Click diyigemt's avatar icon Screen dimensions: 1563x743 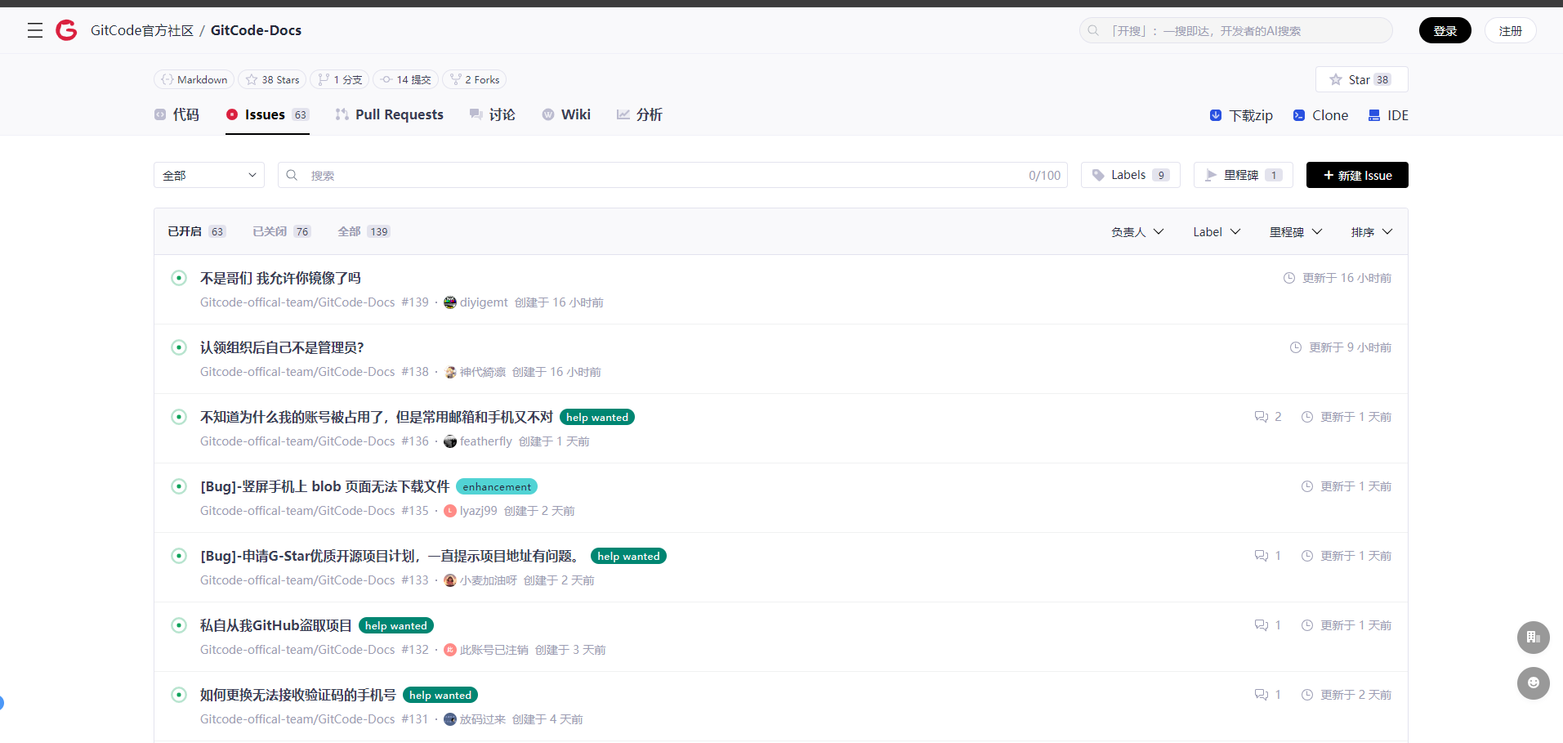(450, 302)
